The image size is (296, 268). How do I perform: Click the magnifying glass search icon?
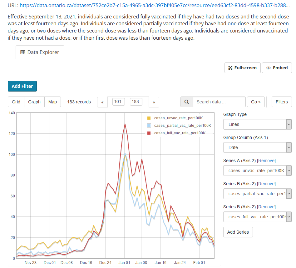(x=186, y=102)
